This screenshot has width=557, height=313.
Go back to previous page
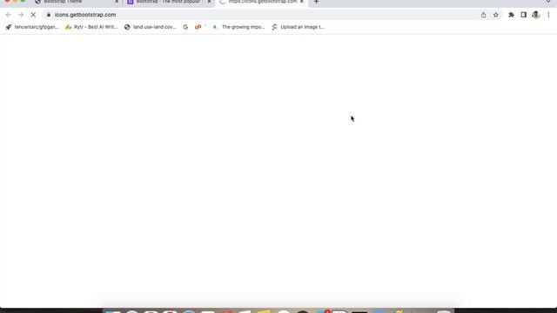pyautogui.click(x=9, y=15)
